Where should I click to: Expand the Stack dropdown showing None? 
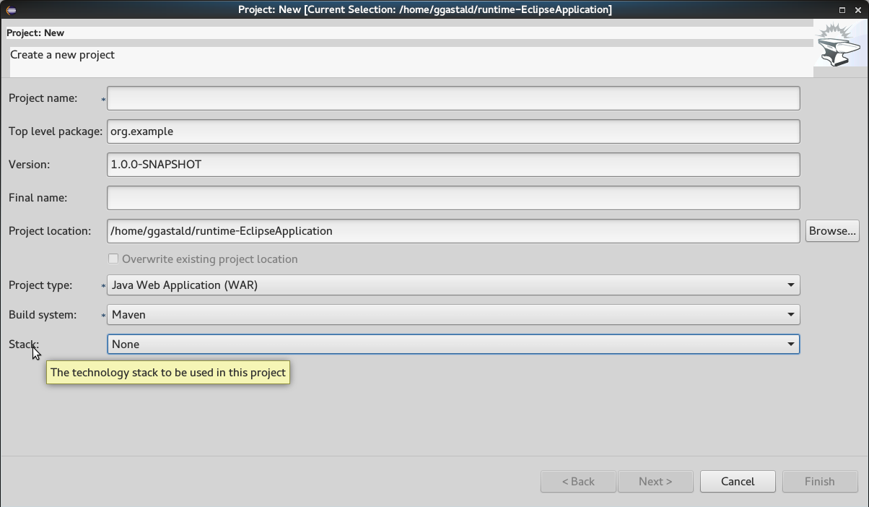[453, 344]
